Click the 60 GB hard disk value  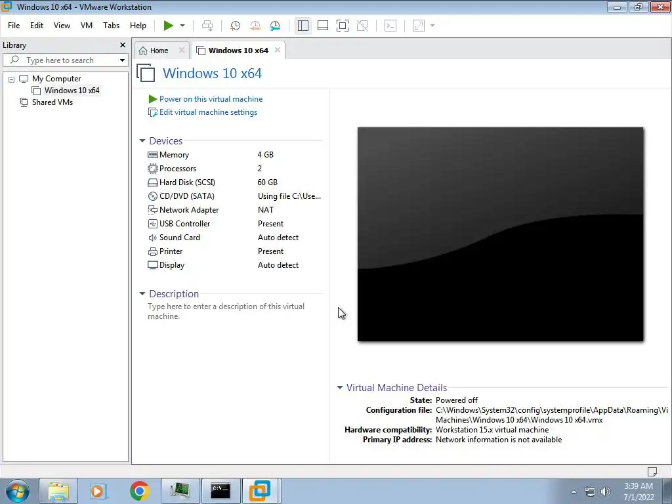pos(268,182)
